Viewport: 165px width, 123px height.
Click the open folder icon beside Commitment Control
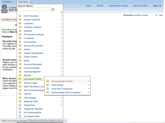pos(20,79)
